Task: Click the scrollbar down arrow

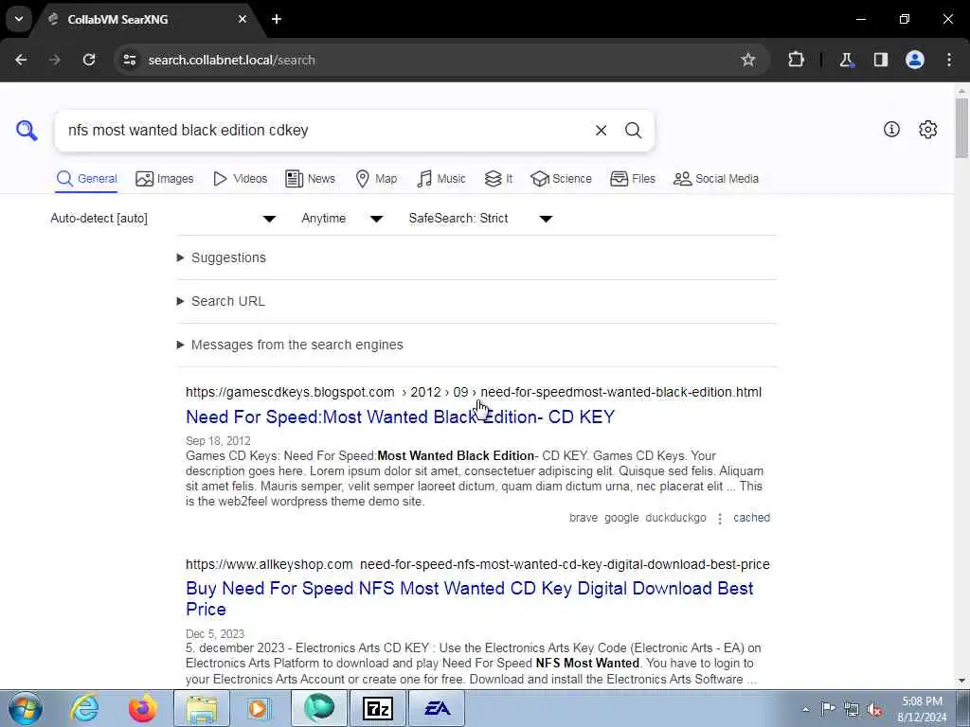Action: point(961,681)
